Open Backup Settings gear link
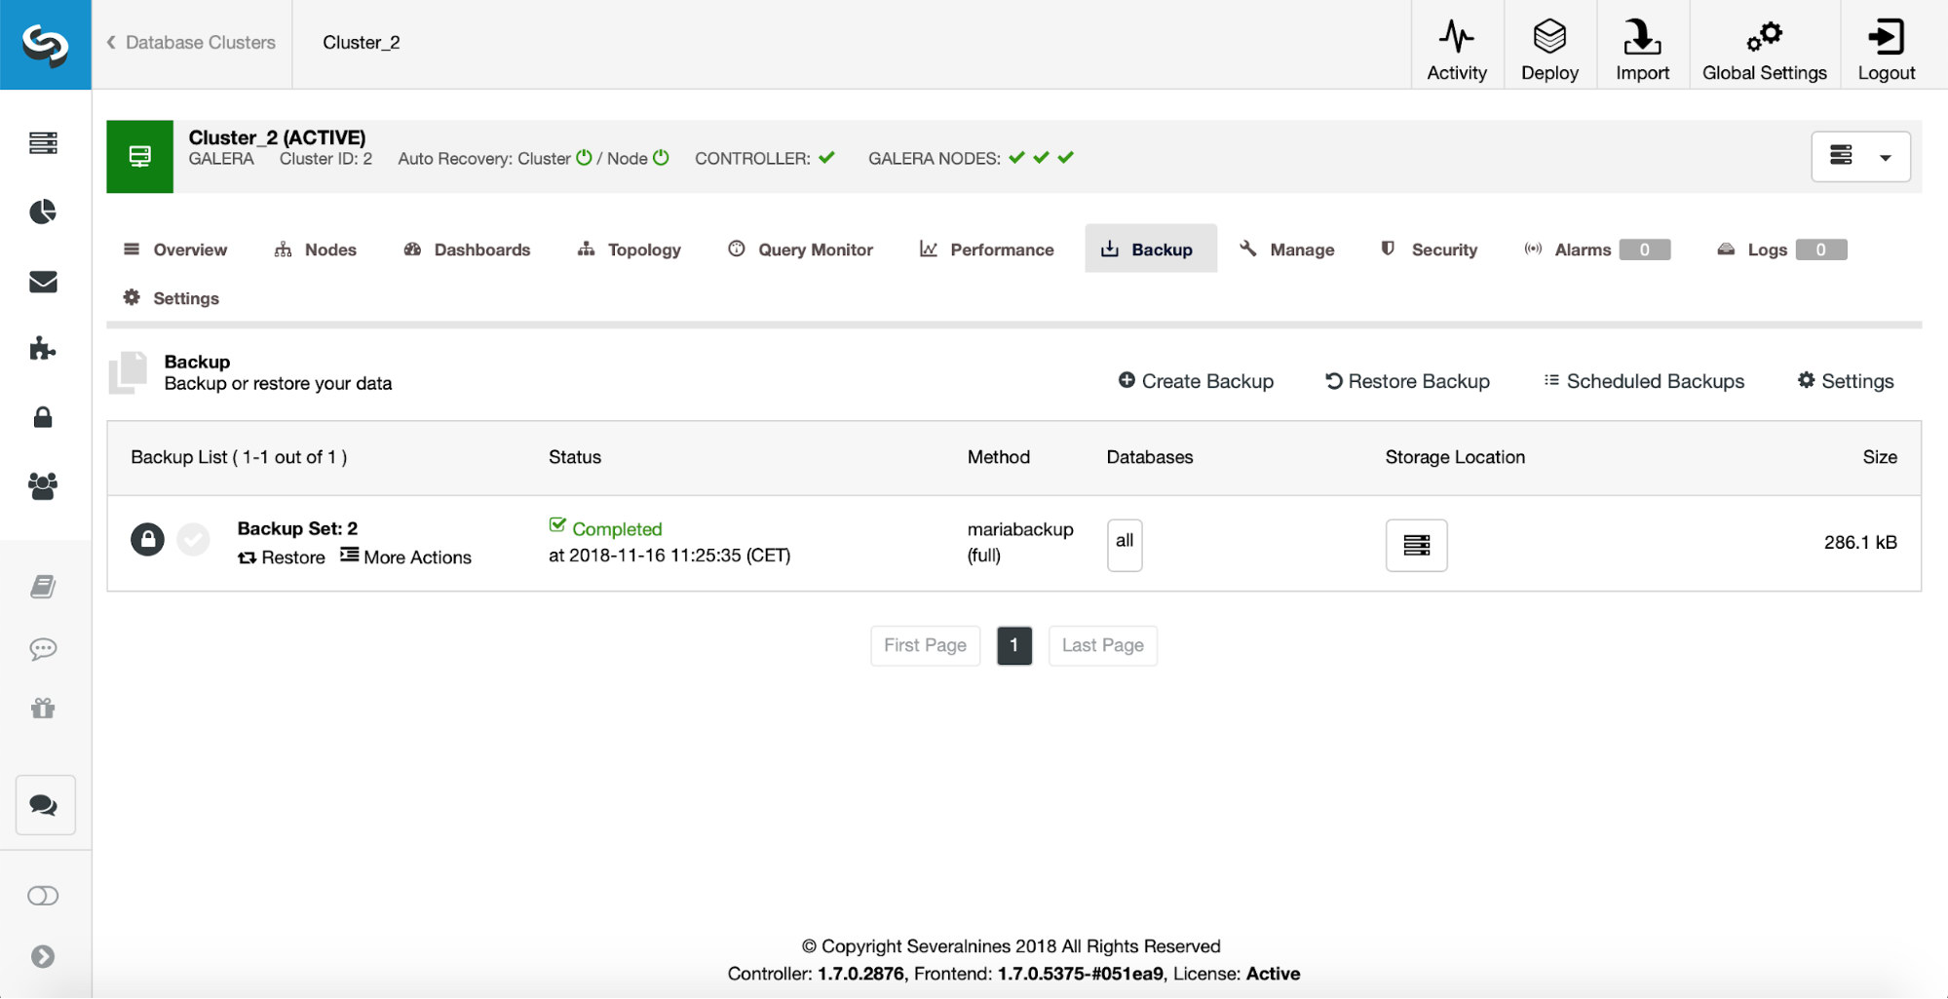This screenshot has width=1948, height=999. point(1846,381)
